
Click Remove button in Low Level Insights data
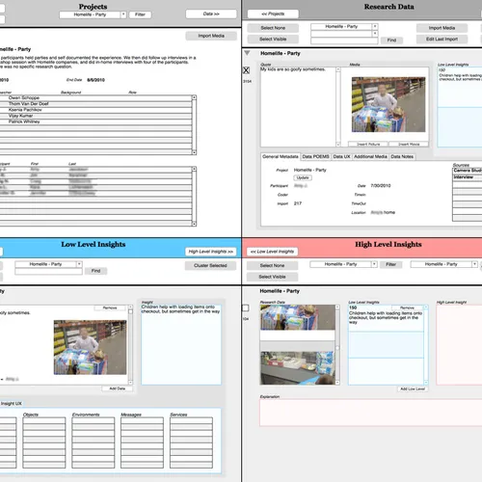[x=110, y=308]
